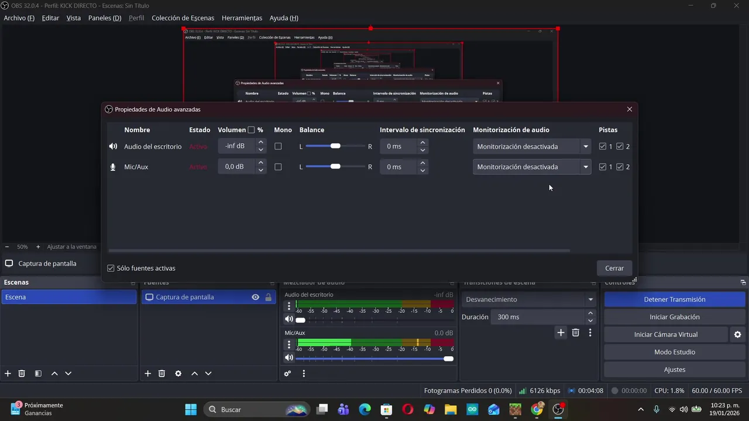Toggle track 2 for Mic/Aux
The height and width of the screenshot is (421, 749).
(x=620, y=167)
